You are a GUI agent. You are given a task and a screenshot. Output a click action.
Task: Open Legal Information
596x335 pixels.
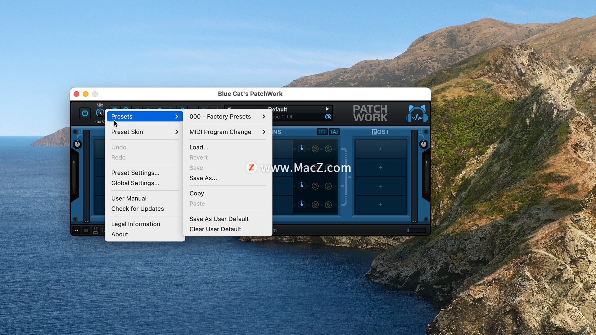(145, 224)
